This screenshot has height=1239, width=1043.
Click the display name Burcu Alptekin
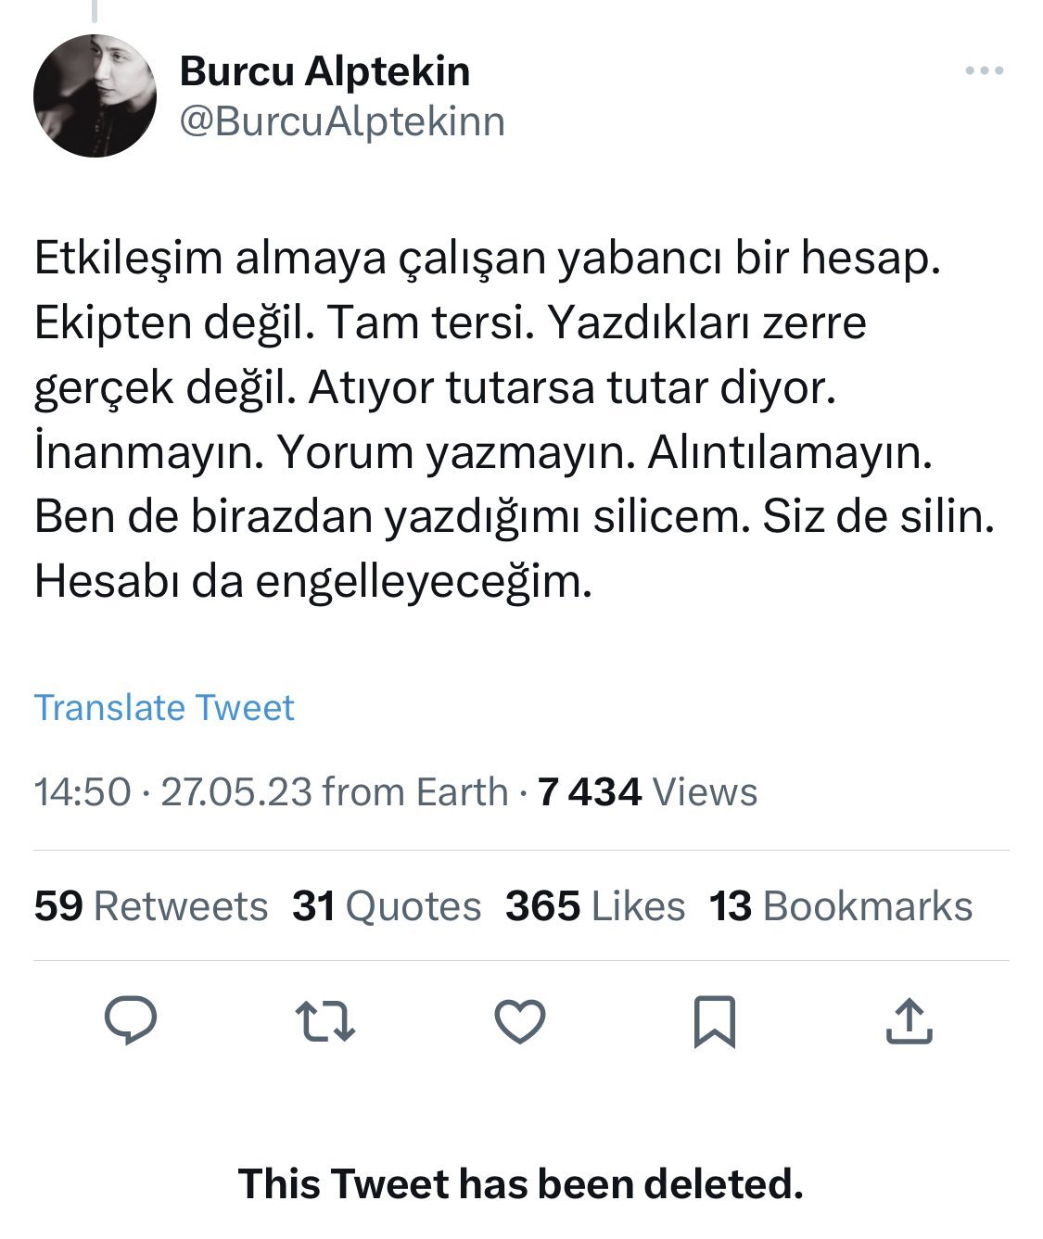(324, 71)
